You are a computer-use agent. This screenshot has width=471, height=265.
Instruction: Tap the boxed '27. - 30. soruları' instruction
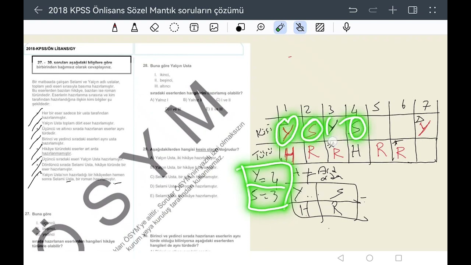81,65
